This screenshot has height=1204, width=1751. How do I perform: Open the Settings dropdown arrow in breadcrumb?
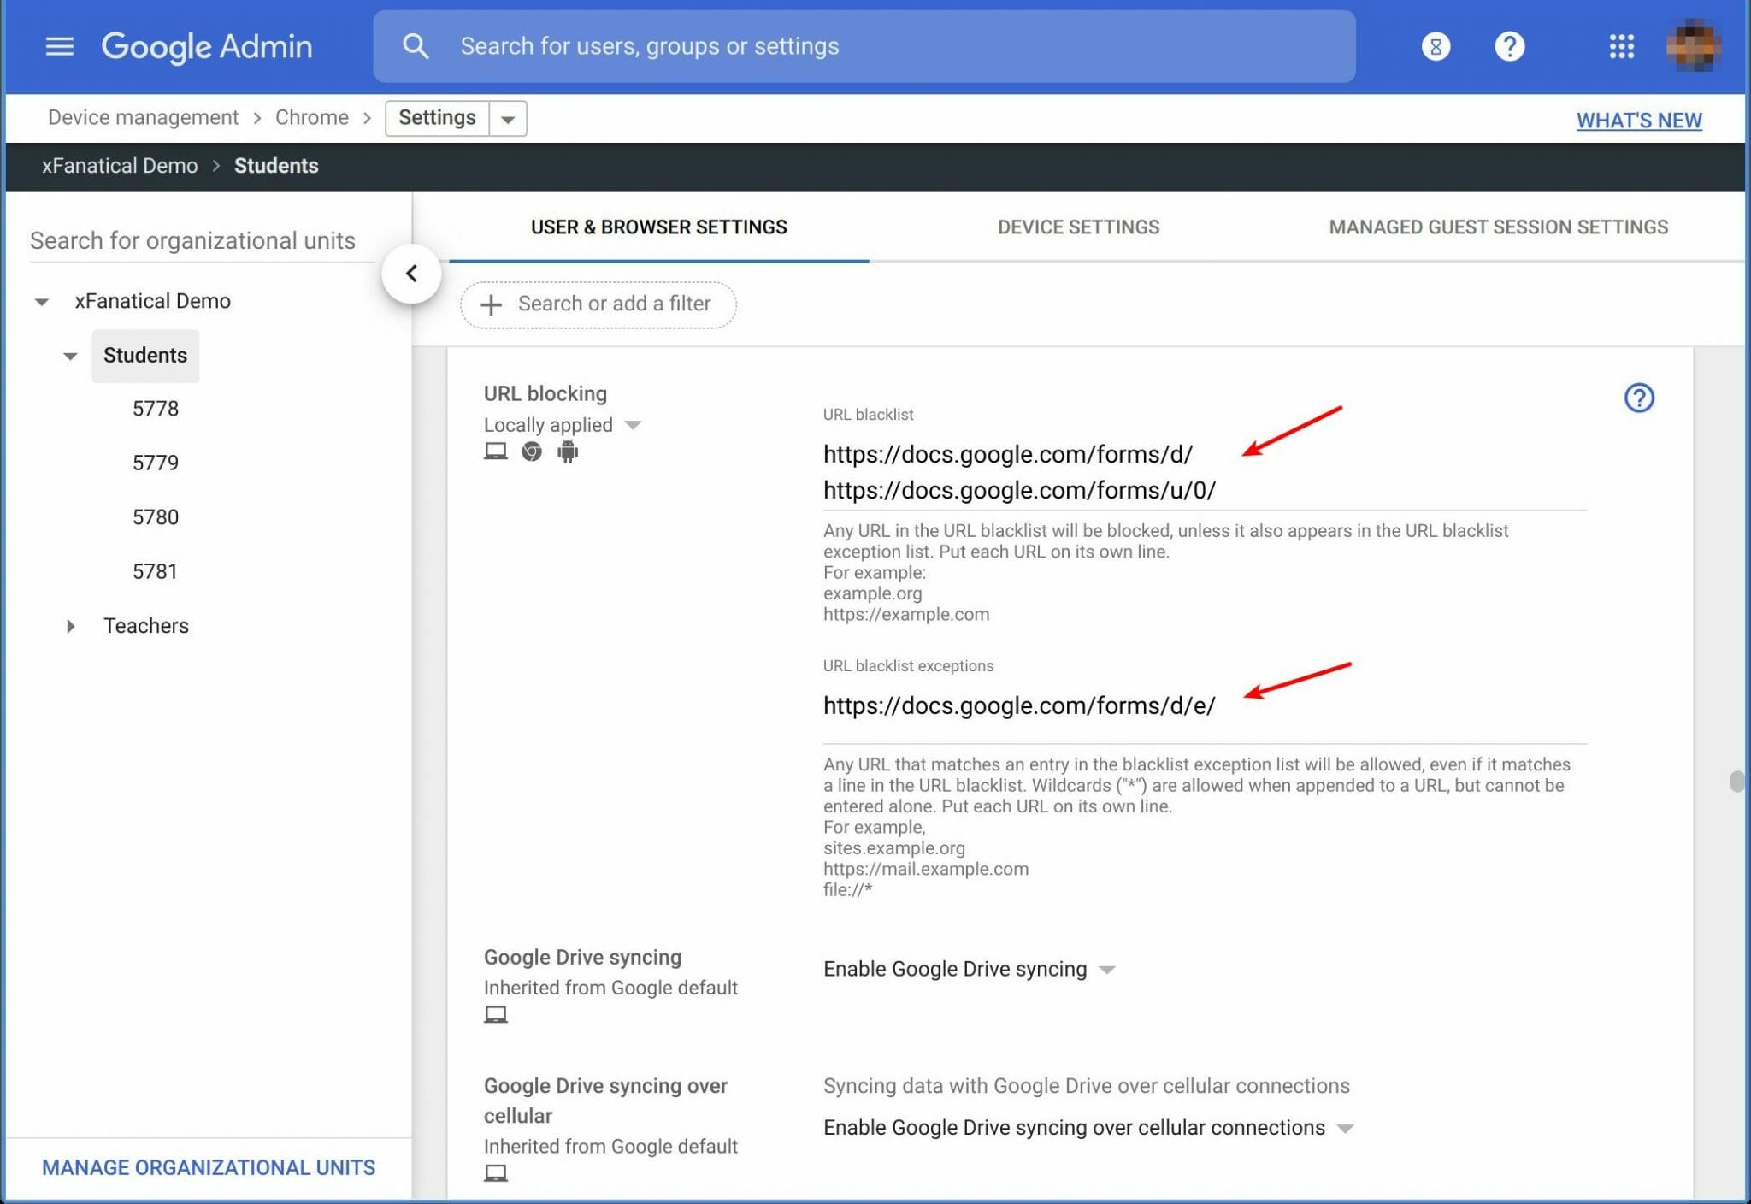(508, 119)
